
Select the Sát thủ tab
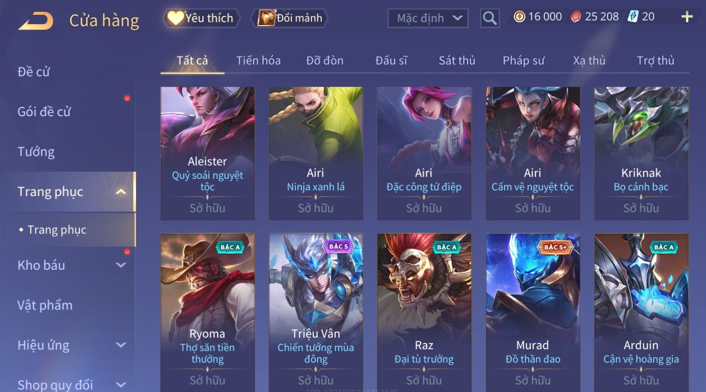(x=457, y=61)
